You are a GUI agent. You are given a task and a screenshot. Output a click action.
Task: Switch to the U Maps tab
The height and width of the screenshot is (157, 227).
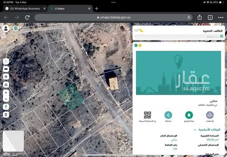pos(70,9)
